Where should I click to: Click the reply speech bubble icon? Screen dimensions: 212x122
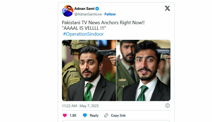pyautogui.click(x=85, y=115)
